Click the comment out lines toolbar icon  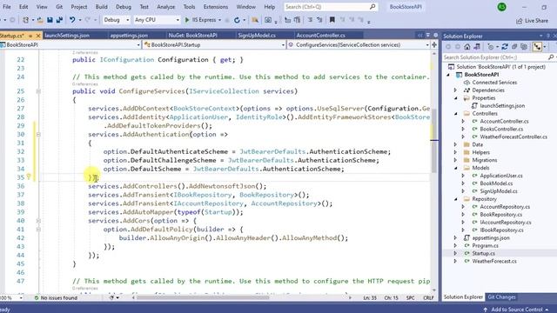click(310, 20)
